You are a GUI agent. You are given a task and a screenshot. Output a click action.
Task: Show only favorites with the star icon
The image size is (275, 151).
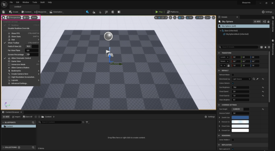pyautogui.click(x=265, y=47)
